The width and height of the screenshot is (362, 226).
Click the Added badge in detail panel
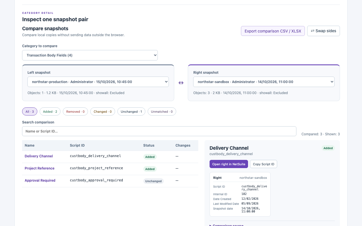(328, 148)
